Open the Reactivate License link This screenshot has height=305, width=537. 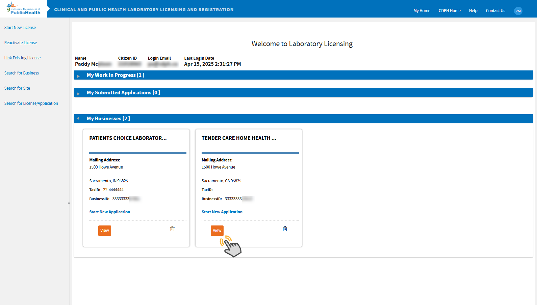21,43
